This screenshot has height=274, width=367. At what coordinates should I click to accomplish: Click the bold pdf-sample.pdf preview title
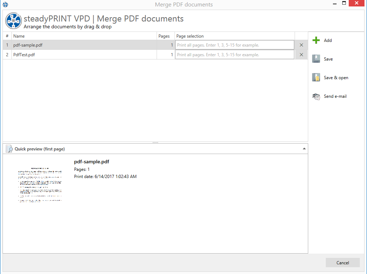(91, 162)
